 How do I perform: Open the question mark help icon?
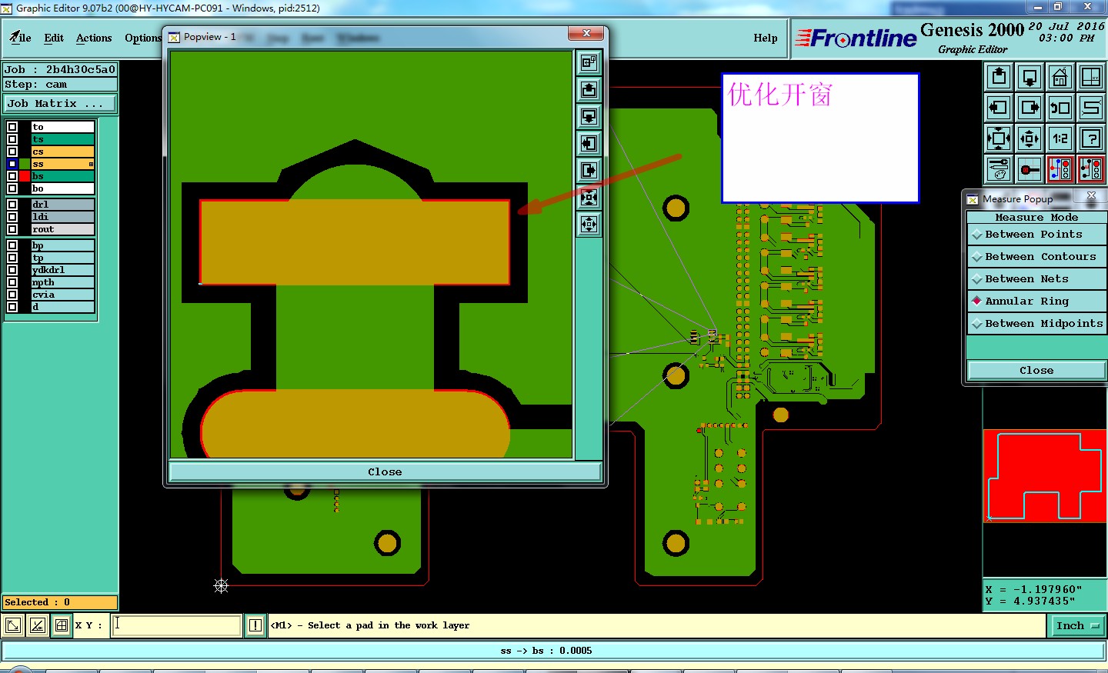[x=1091, y=138]
